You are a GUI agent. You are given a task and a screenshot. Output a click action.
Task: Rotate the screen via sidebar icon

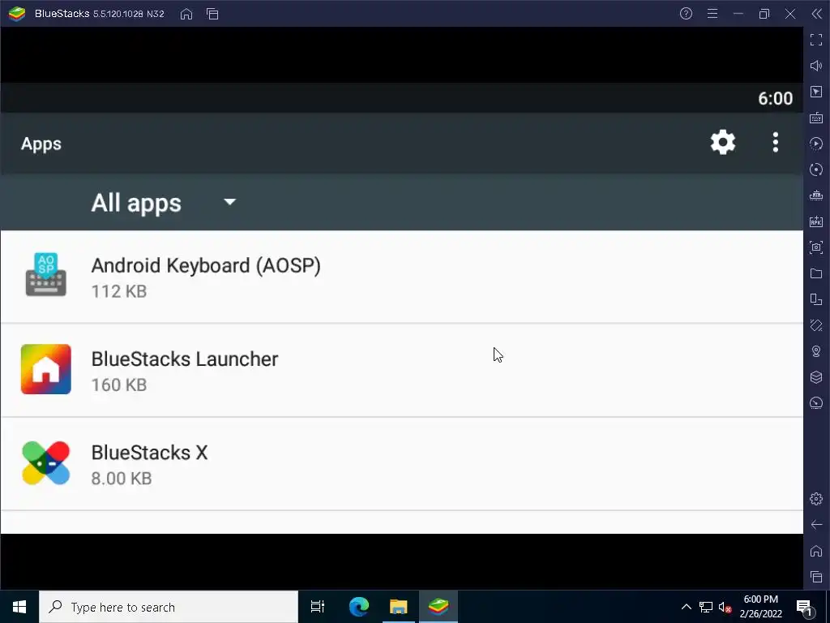[816, 299]
